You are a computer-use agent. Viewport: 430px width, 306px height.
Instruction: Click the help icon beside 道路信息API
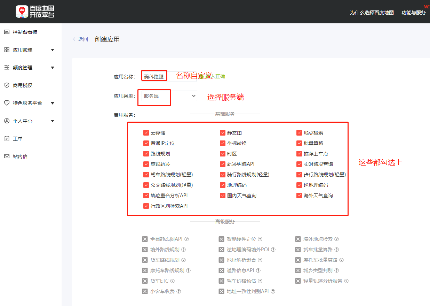pos(258,270)
